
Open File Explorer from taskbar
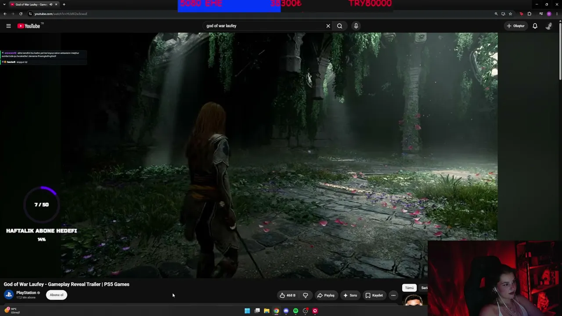point(267,311)
